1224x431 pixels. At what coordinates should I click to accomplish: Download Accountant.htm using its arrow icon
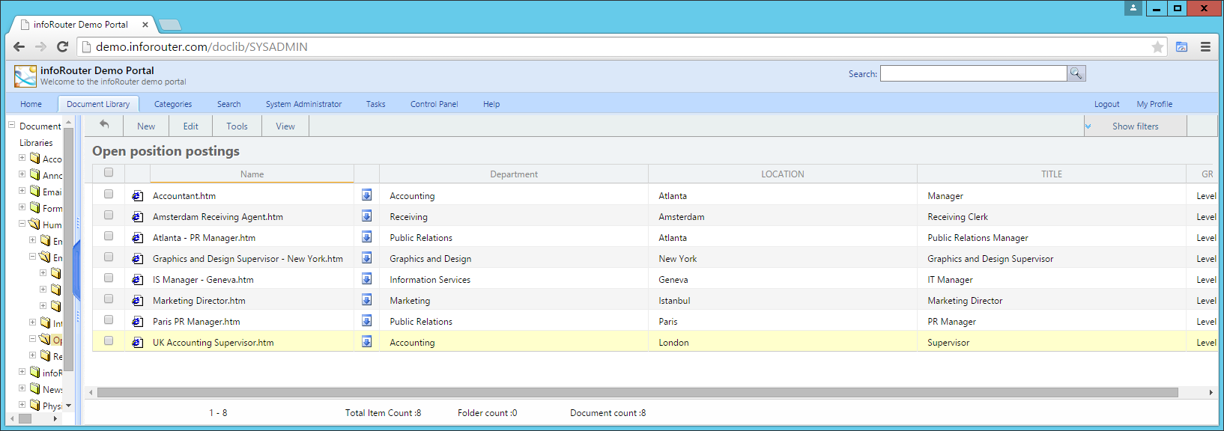click(x=367, y=195)
